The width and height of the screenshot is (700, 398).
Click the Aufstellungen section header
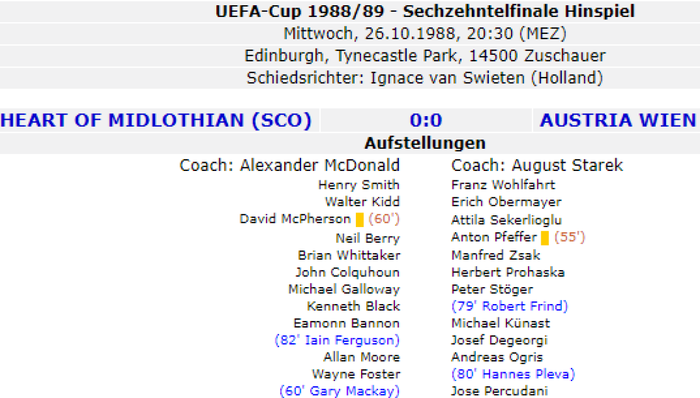click(425, 143)
